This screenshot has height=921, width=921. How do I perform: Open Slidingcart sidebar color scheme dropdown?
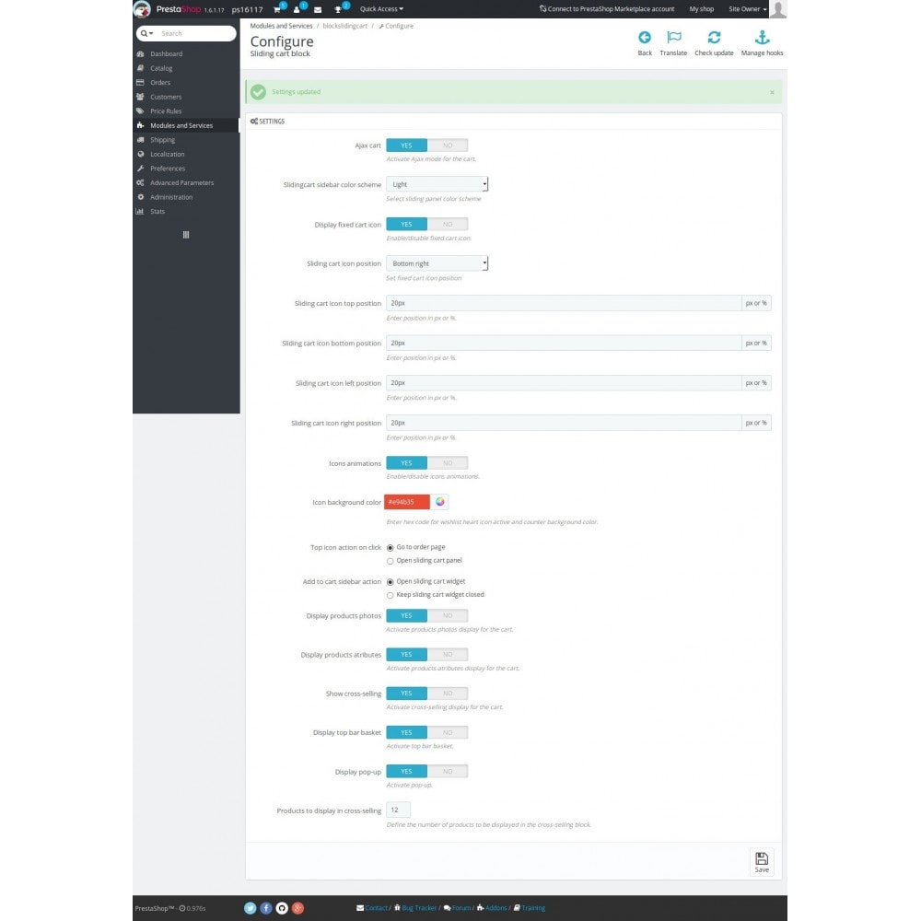point(437,184)
